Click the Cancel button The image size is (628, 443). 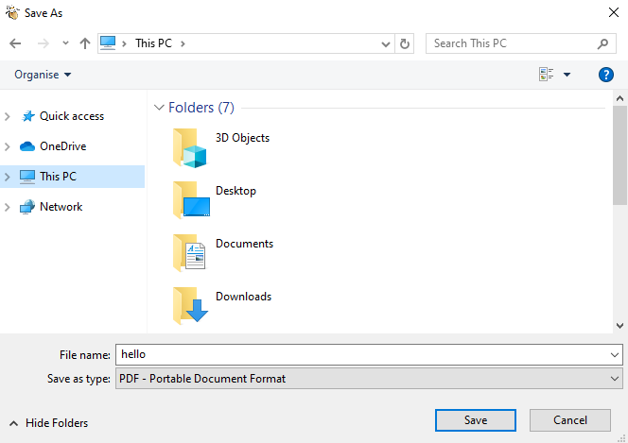tap(570, 420)
